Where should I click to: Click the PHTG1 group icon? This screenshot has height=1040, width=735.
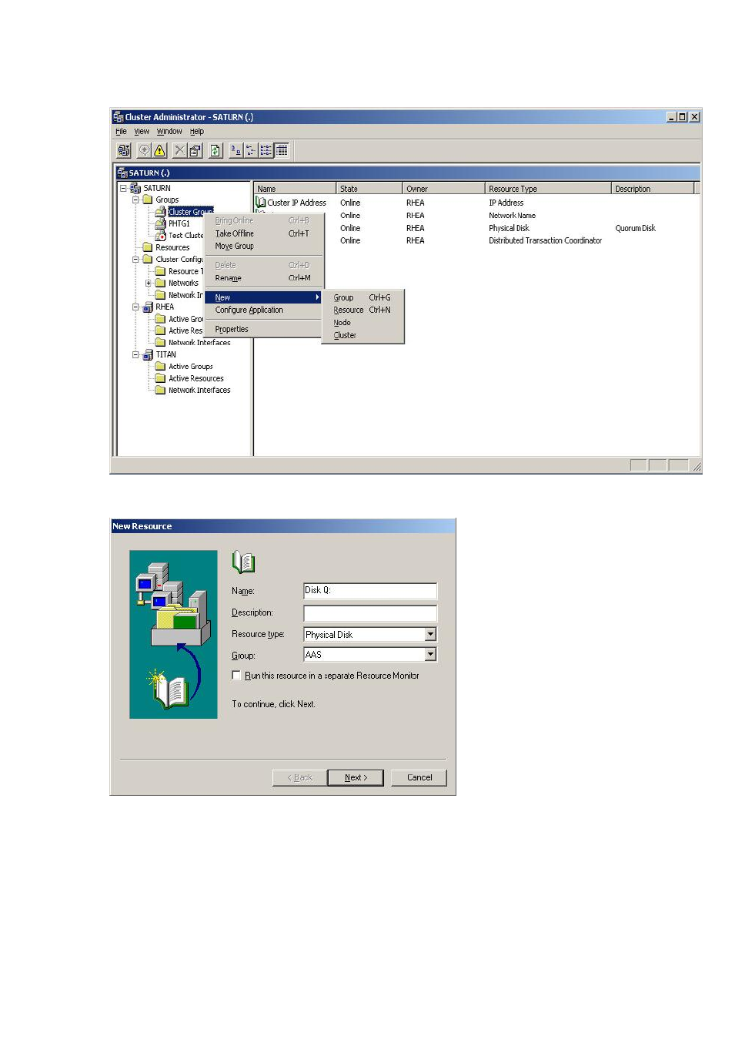pos(160,223)
